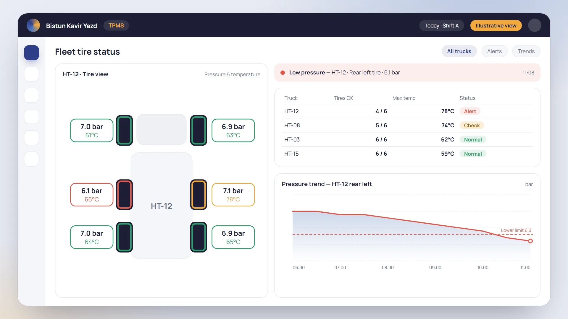
Task: Click the 06:00 axis label
Action: click(298, 267)
